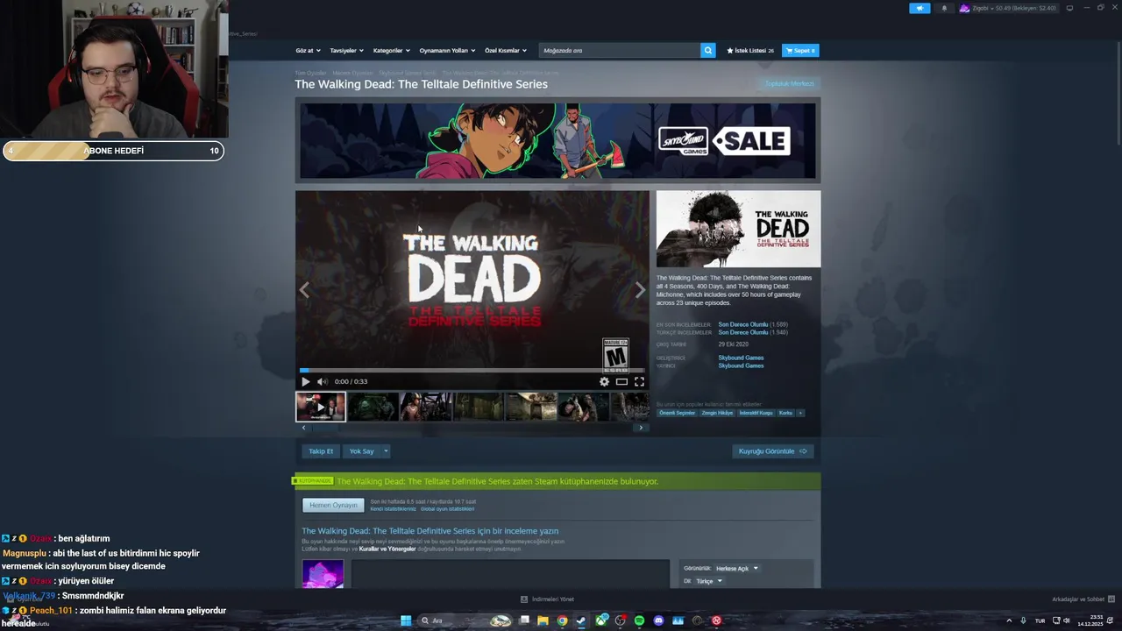Open İndirmeleri Yönet downloads
This screenshot has width=1122, height=631.
point(548,599)
